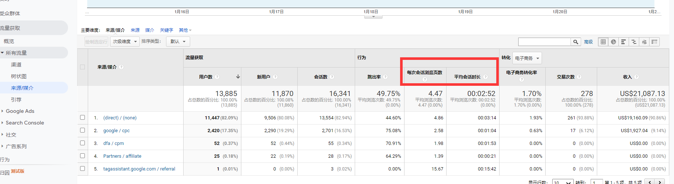This screenshot has height=184, width=674.
Task: Open the 排序类型 默认 dropdown
Action: [x=178, y=42]
